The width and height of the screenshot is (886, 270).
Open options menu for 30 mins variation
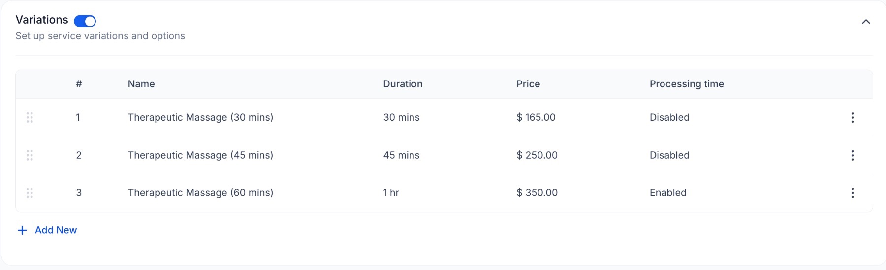tap(853, 118)
